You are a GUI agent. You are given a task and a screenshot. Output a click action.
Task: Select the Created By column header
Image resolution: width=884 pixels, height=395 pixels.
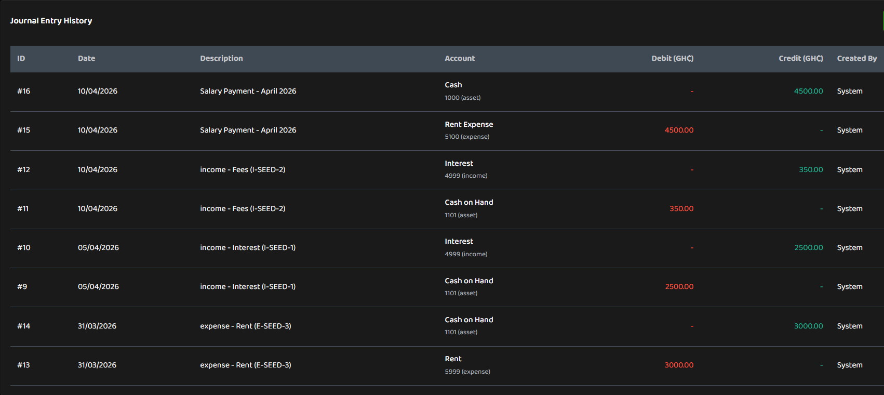click(857, 58)
